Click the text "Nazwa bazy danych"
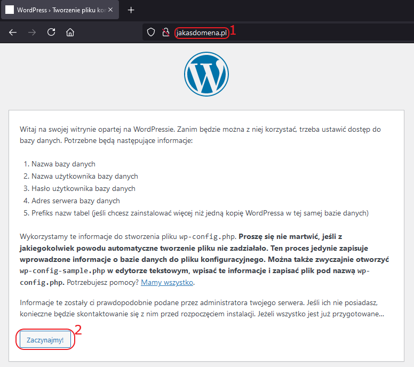 (x=63, y=164)
